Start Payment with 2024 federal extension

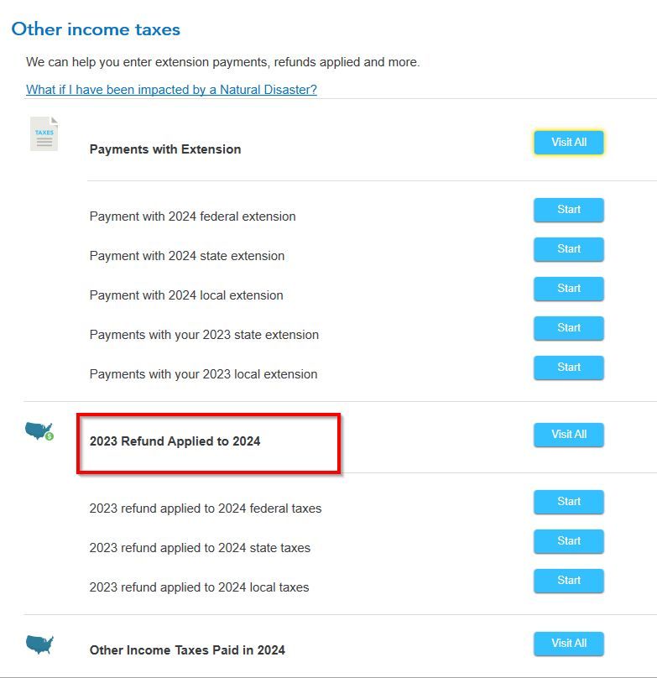(568, 210)
